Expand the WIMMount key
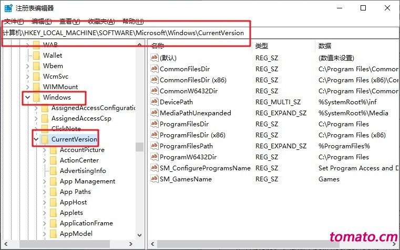Viewport: 400px width, 250px height. click(27, 87)
